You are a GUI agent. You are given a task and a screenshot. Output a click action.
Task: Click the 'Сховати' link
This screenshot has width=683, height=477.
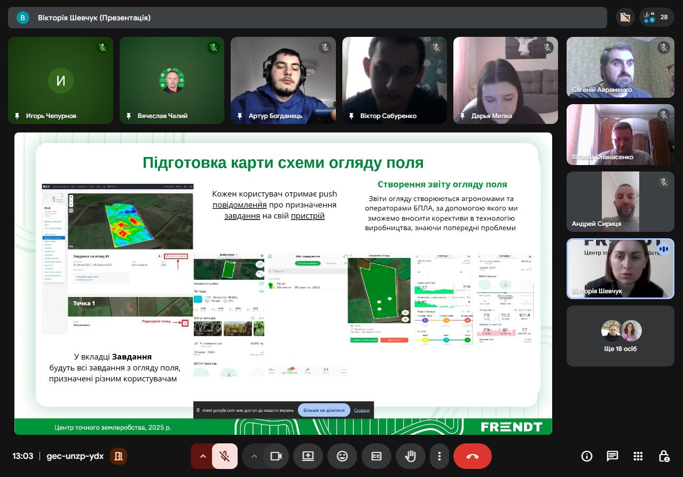coord(362,410)
